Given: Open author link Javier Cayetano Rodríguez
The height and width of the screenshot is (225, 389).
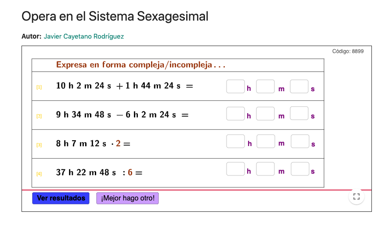Looking at the screenshot, I should [x=84, y=36].
